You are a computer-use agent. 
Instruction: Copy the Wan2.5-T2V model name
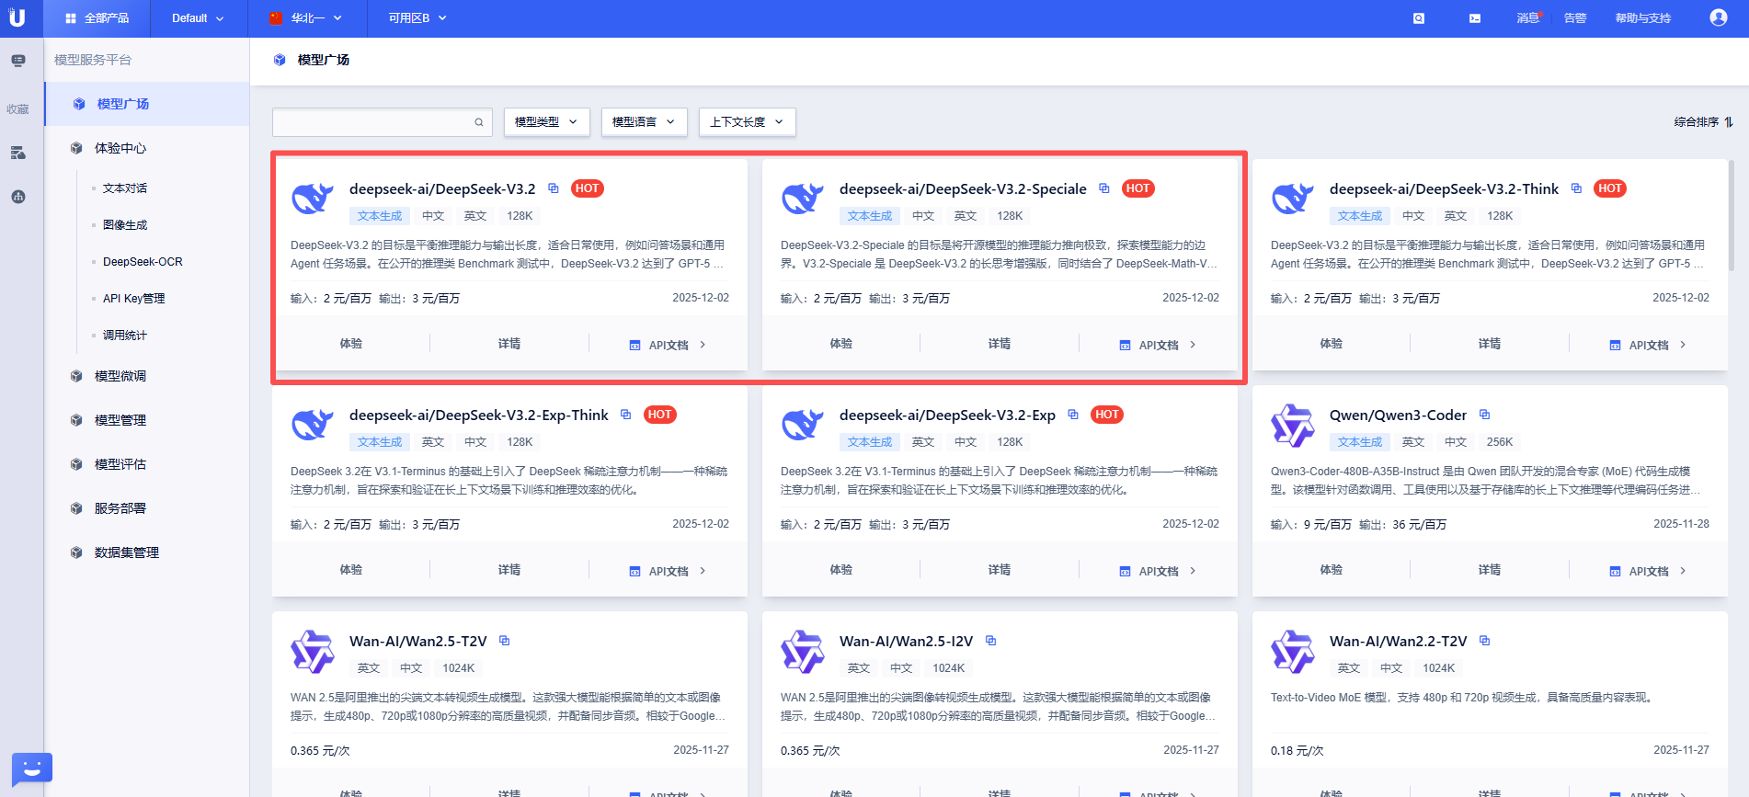pyautogui.click(x=504, y=641)
